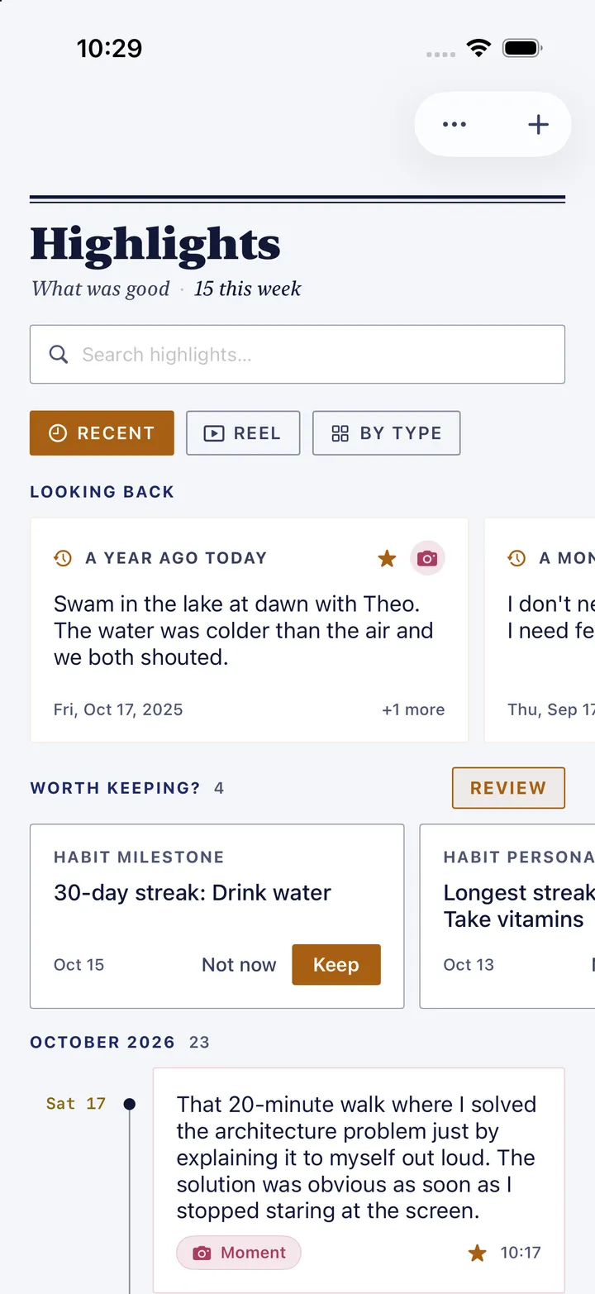Select the Moment camera tag
595x1294 pixels.
pyautogui.click(x=239, y=1253)
